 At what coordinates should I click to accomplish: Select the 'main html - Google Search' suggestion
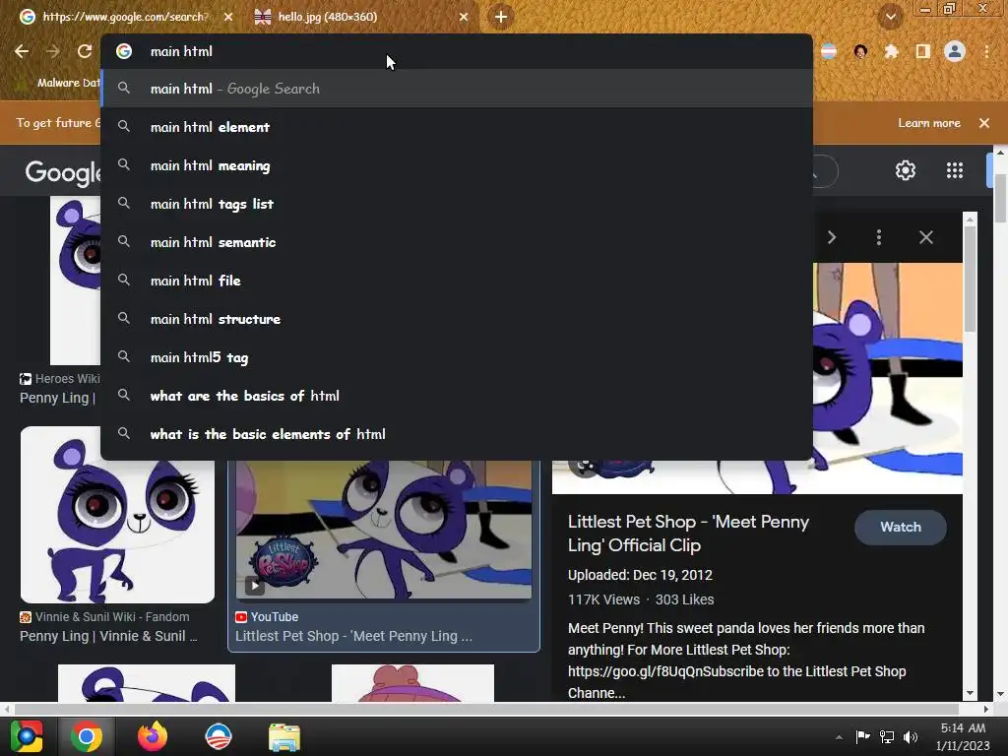457,89
